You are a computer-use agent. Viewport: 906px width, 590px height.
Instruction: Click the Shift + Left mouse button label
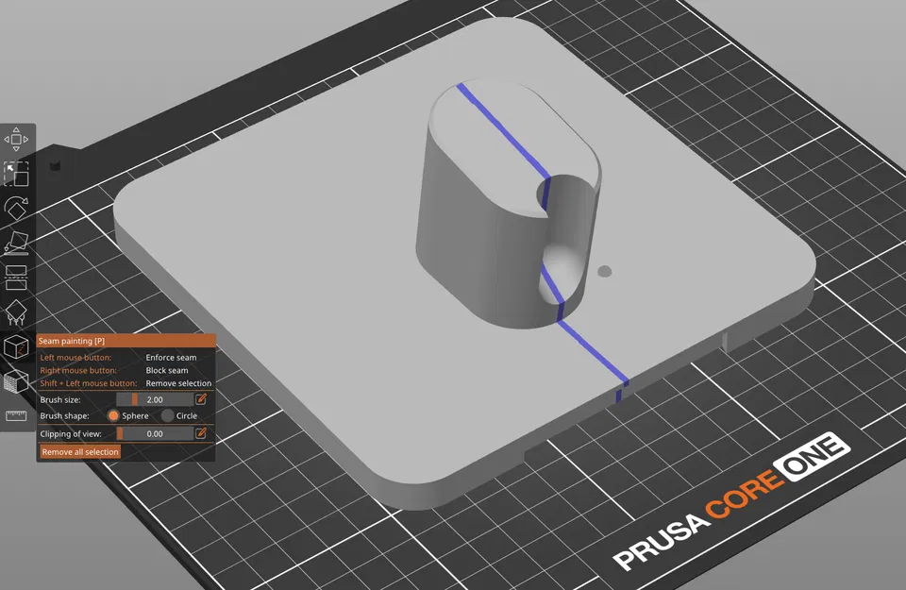pyautogui.click(x=89, y=383)
